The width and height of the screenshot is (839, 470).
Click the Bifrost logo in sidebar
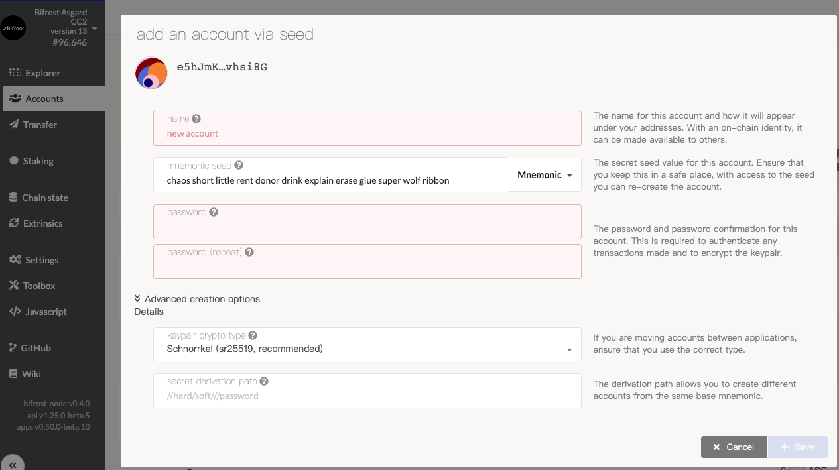coord(13,29)
